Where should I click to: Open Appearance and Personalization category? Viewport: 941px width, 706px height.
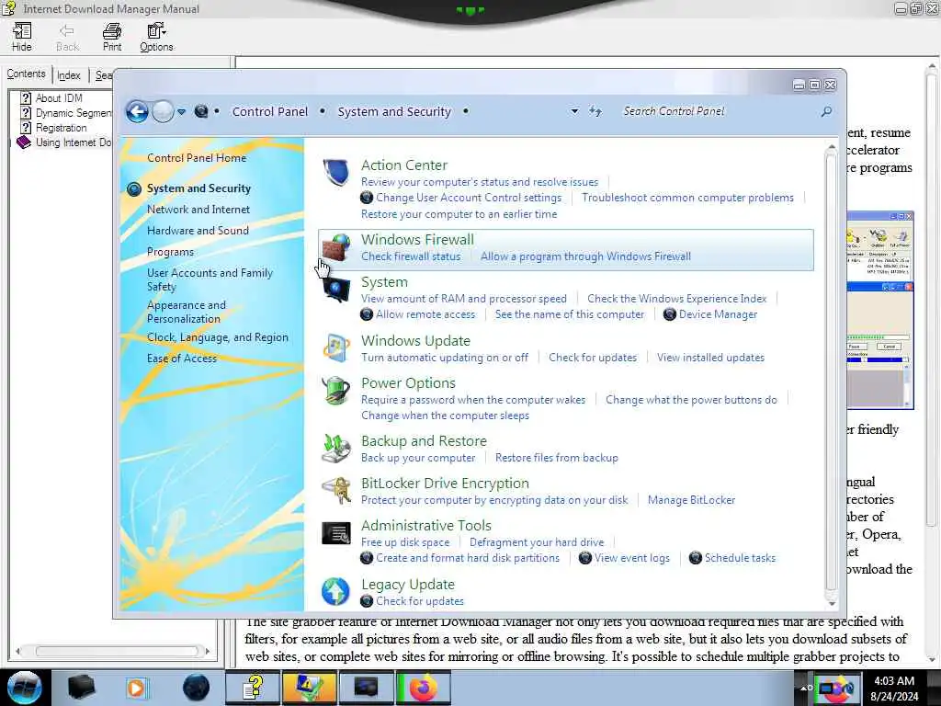point(186,312)
